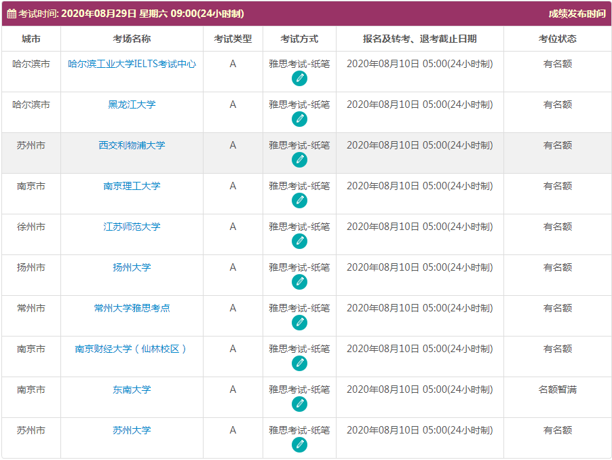Click the paper-based pencil icon for 黑龙江大学
Screen dimensions: 612x460
299,119
